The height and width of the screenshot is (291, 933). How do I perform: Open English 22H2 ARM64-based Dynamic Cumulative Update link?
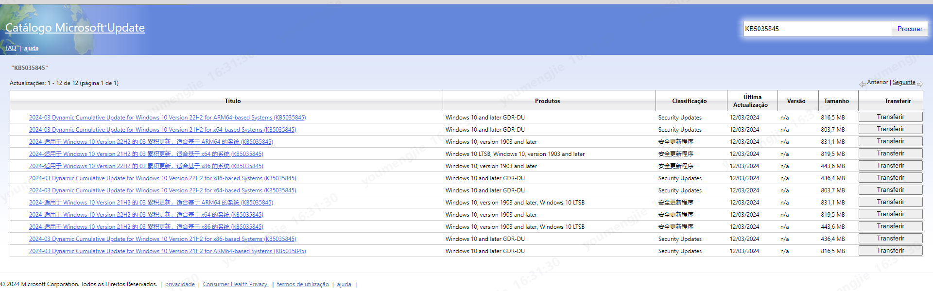[x=168, y=118]
